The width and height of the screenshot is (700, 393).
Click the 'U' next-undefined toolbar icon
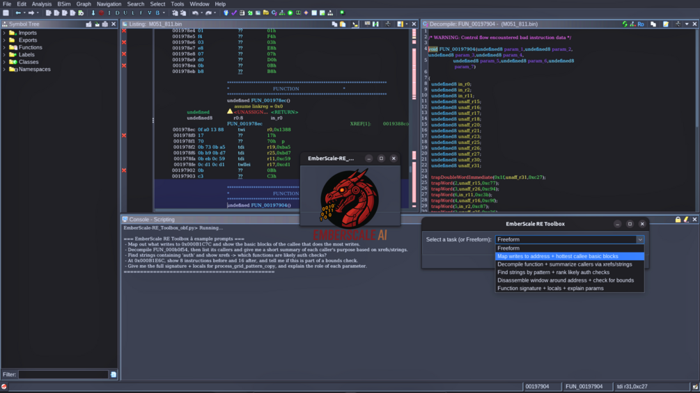click(x=125, y=13)
